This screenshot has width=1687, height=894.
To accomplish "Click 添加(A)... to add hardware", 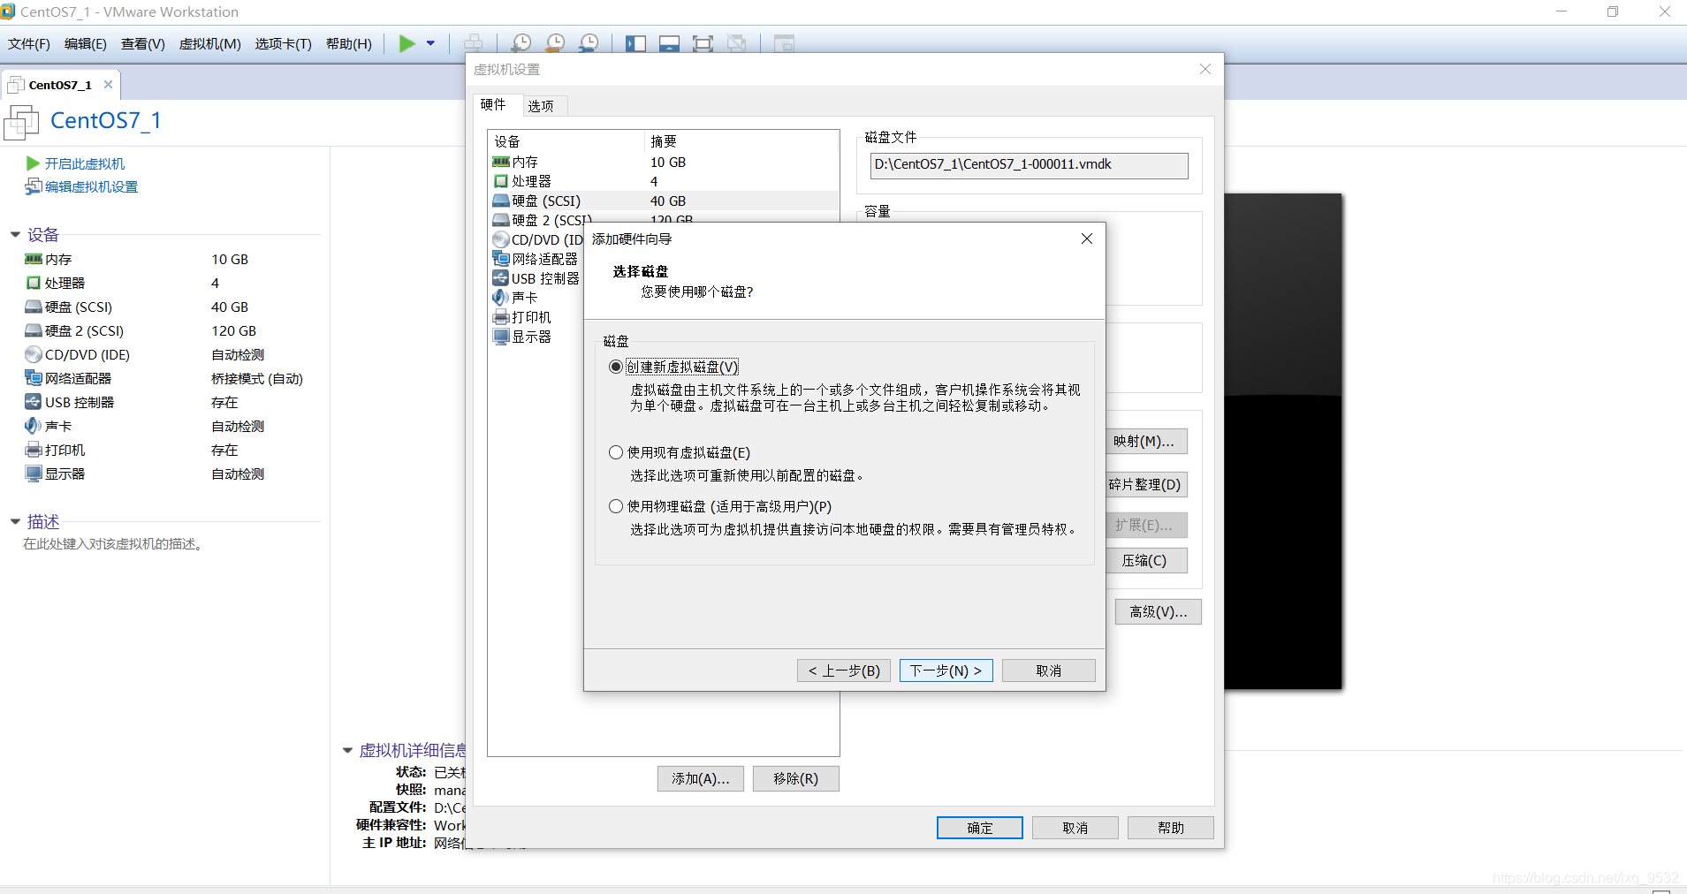I will point(701,778).
